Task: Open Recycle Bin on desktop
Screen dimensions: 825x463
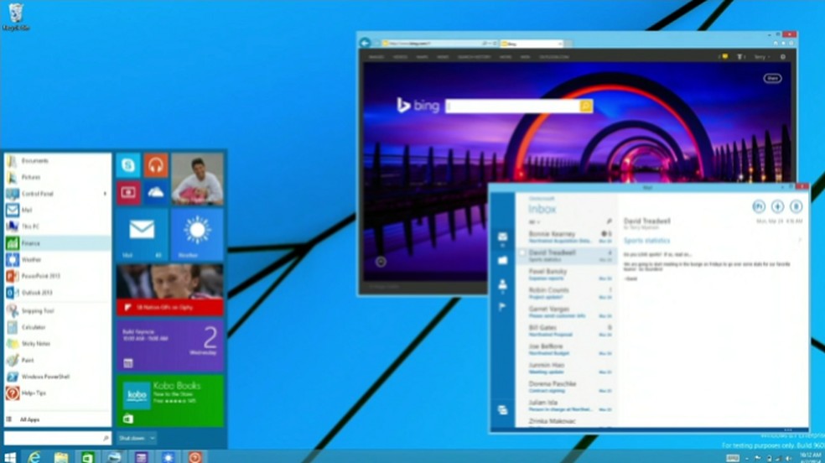Action: coord(15,17)
